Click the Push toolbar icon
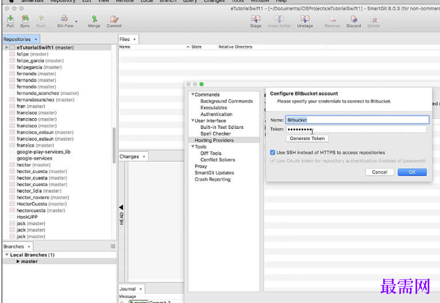The width and height of the screenshot is (440, 303). click(41, 21)
